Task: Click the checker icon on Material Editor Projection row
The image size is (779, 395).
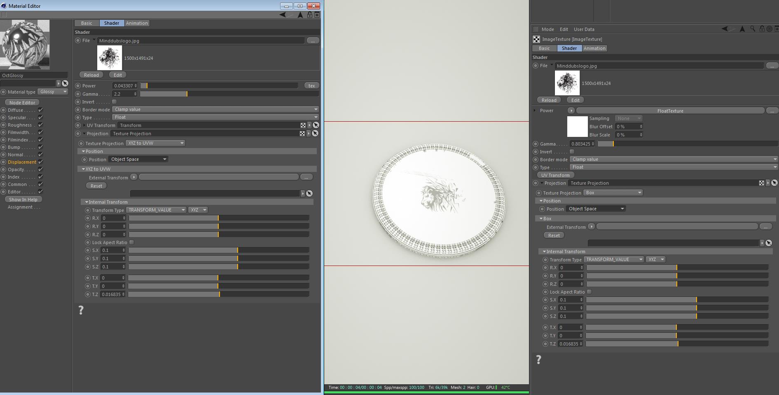Action: tap(302, 134)
